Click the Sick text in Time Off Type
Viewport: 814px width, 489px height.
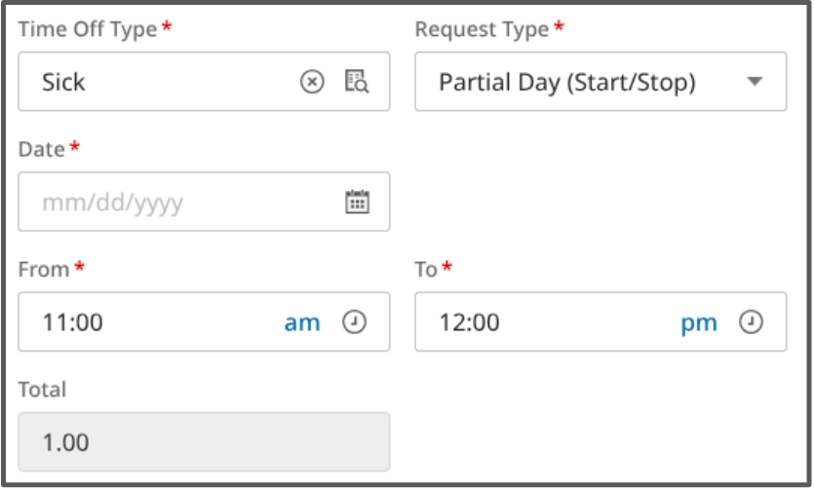tap(63, 82)
